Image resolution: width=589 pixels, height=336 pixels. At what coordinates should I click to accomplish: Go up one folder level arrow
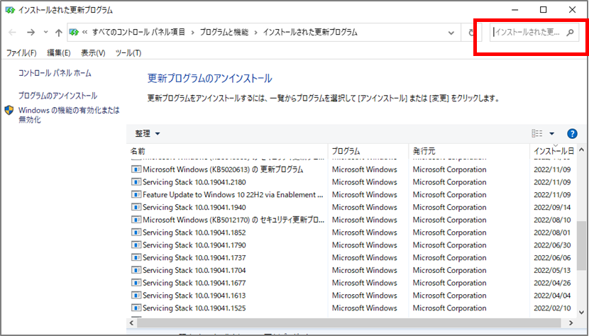tap(59, 33)
